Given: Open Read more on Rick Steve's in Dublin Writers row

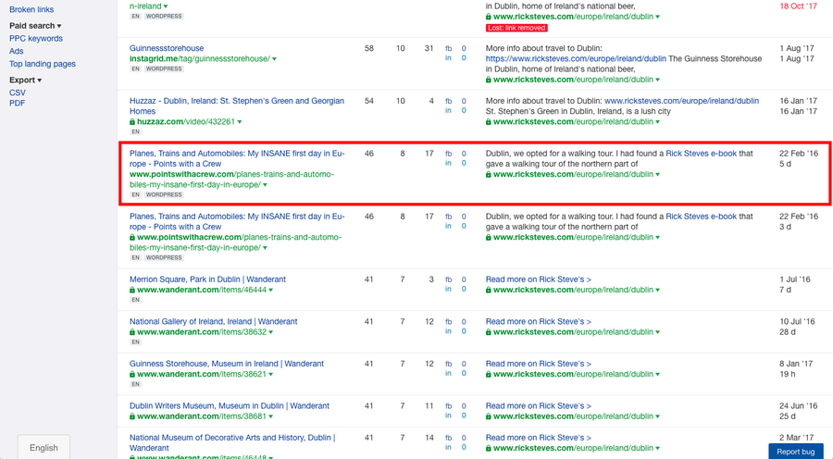Looking at the screenshot, I should click(x=538, y=405).
